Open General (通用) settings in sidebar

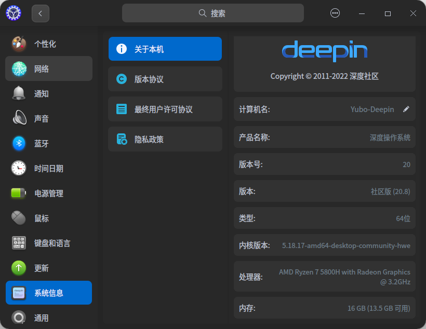click(42, 318)
